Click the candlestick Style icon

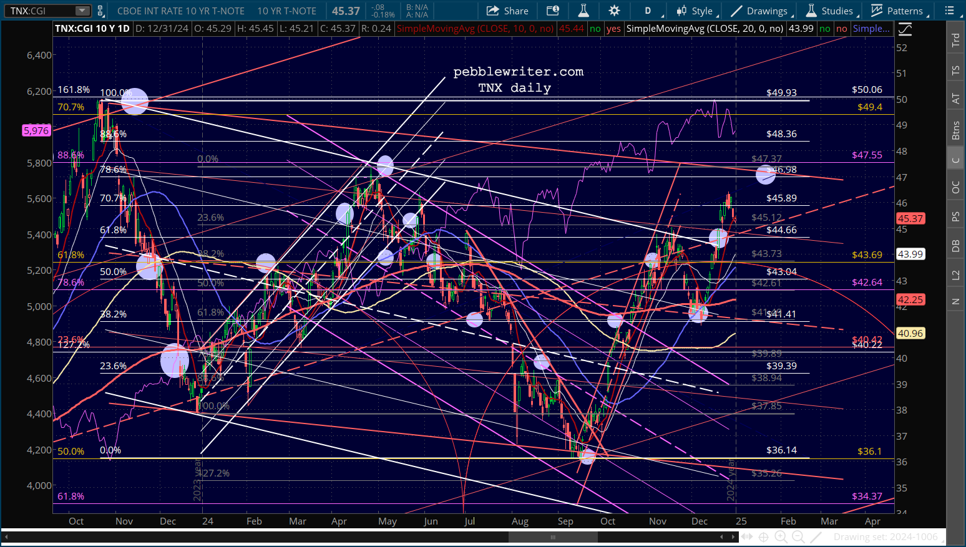681,11
